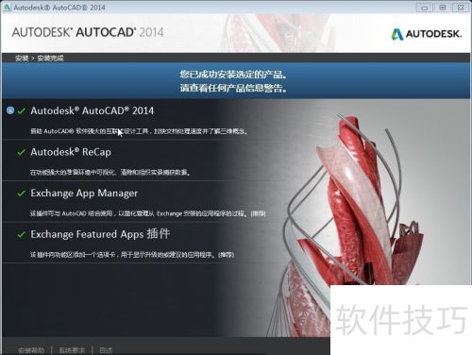
Task: Click the green checkmark next to Autodesk ReCap
Action: point(22,152)
